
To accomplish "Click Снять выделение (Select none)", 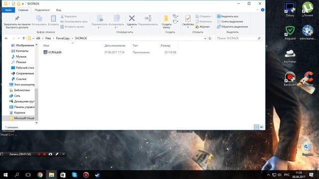I will pyautogui.click(x=230, y=21).
